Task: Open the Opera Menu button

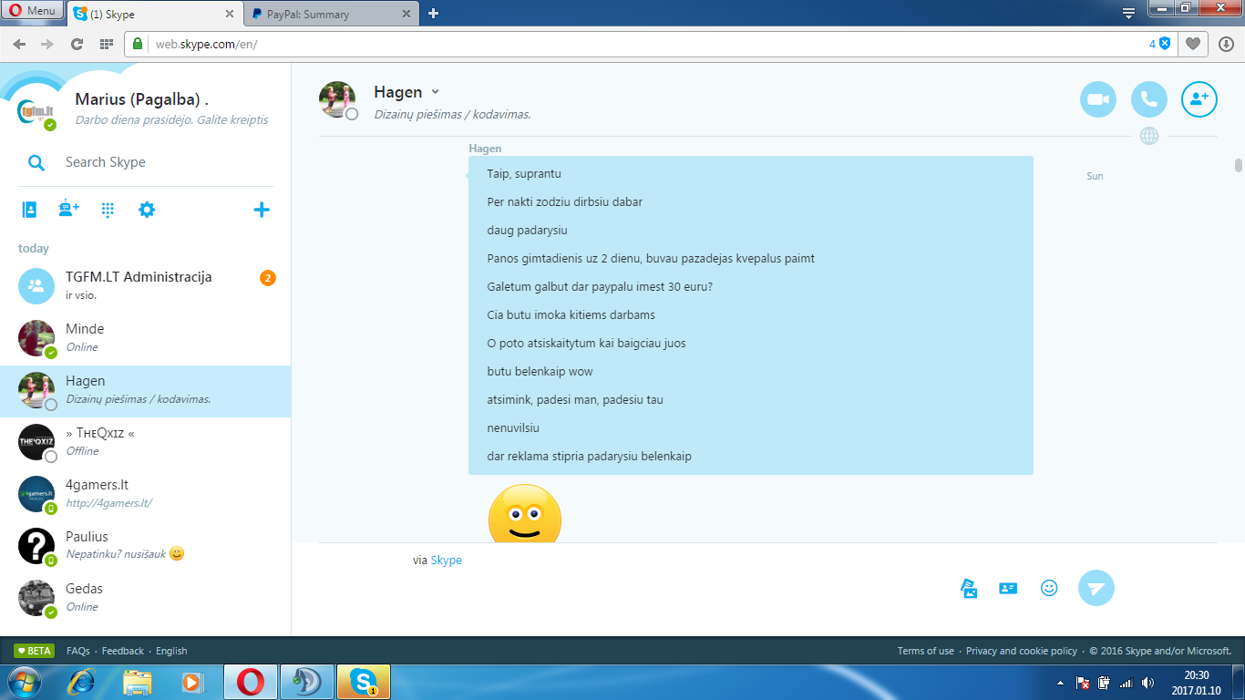Action: (x=32, y=11)
